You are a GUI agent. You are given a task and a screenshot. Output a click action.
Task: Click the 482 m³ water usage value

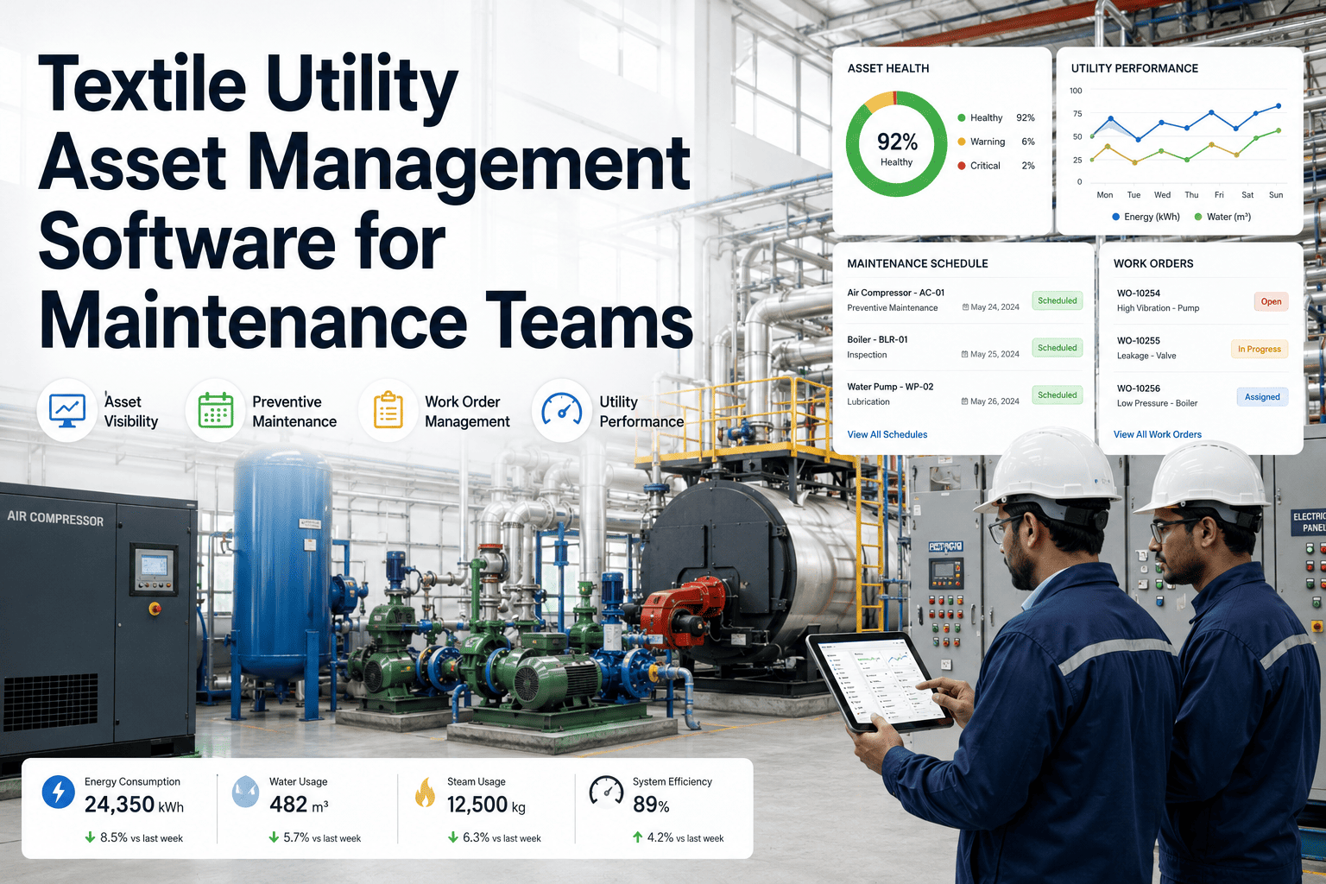299,805
